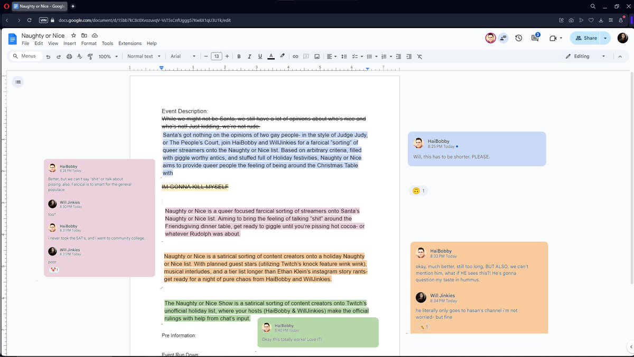Open the Extensions menu
The height and width of the screenshot is (357, 634).
[130, 43]
